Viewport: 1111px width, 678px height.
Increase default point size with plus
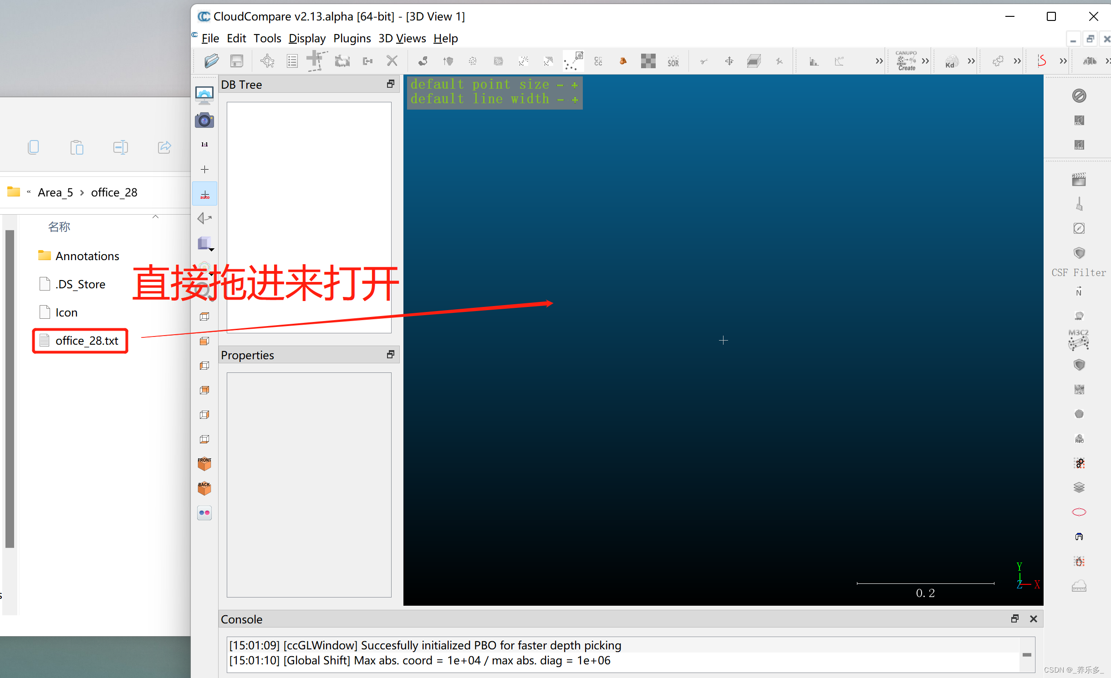[x=575, y=85]
